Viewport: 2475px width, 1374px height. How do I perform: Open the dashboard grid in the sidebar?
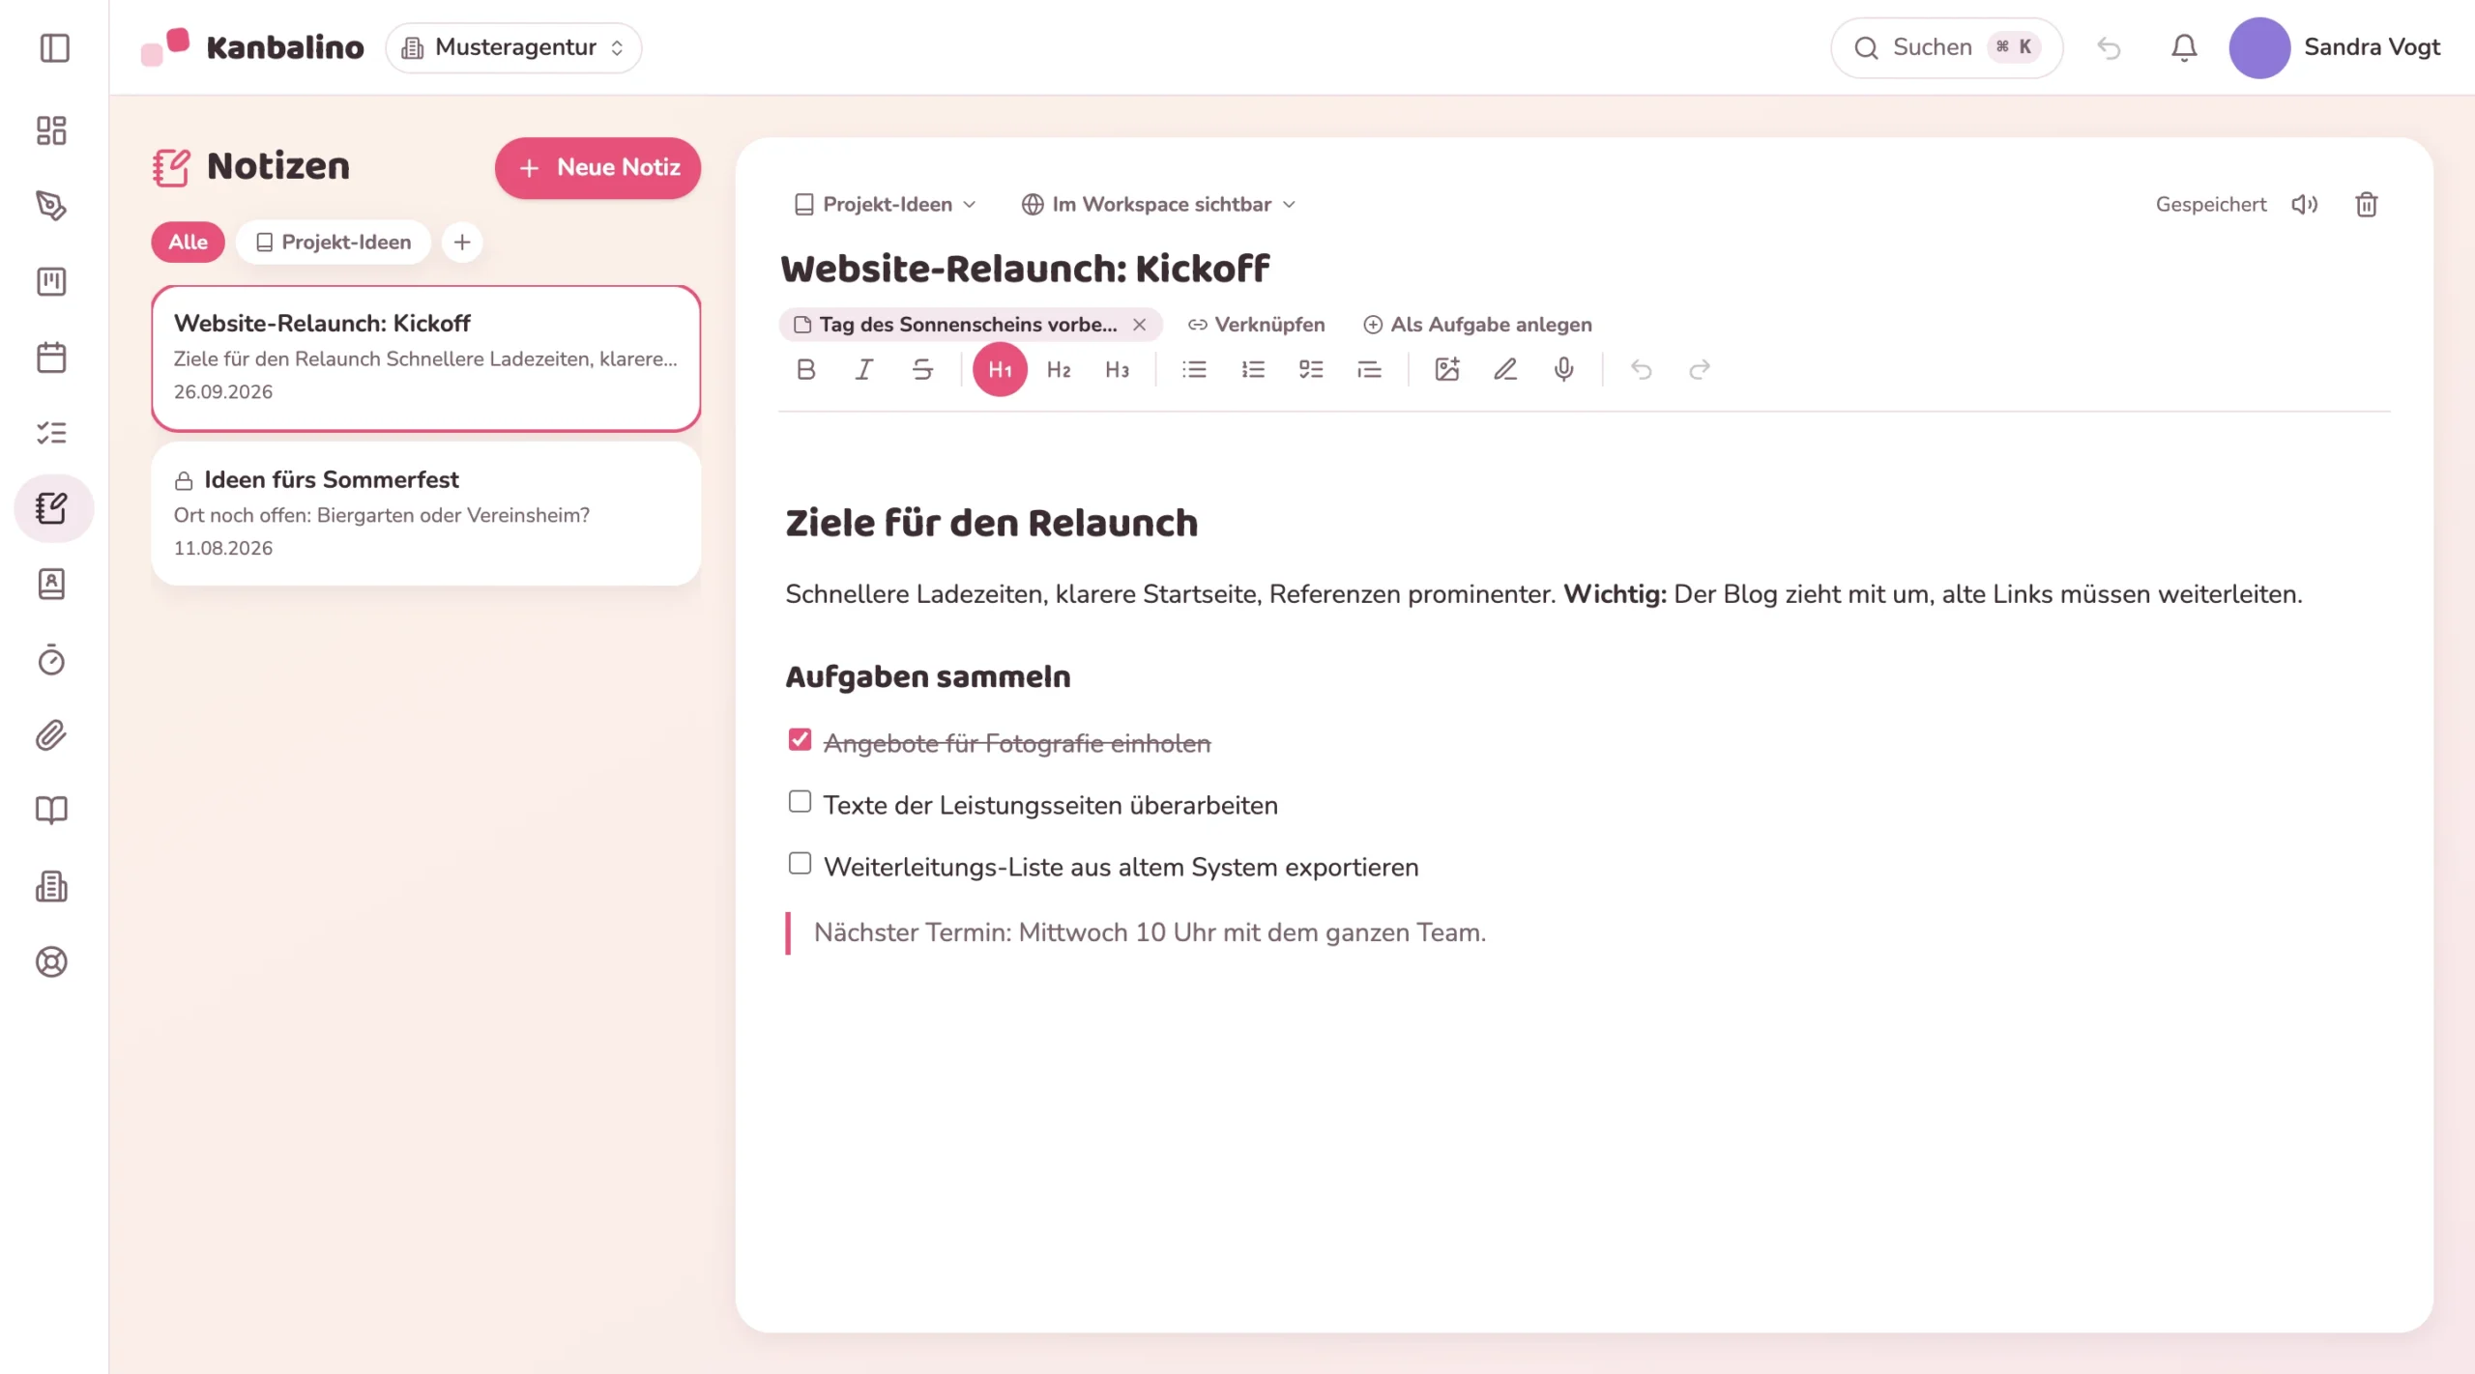[x=52, y=130]
